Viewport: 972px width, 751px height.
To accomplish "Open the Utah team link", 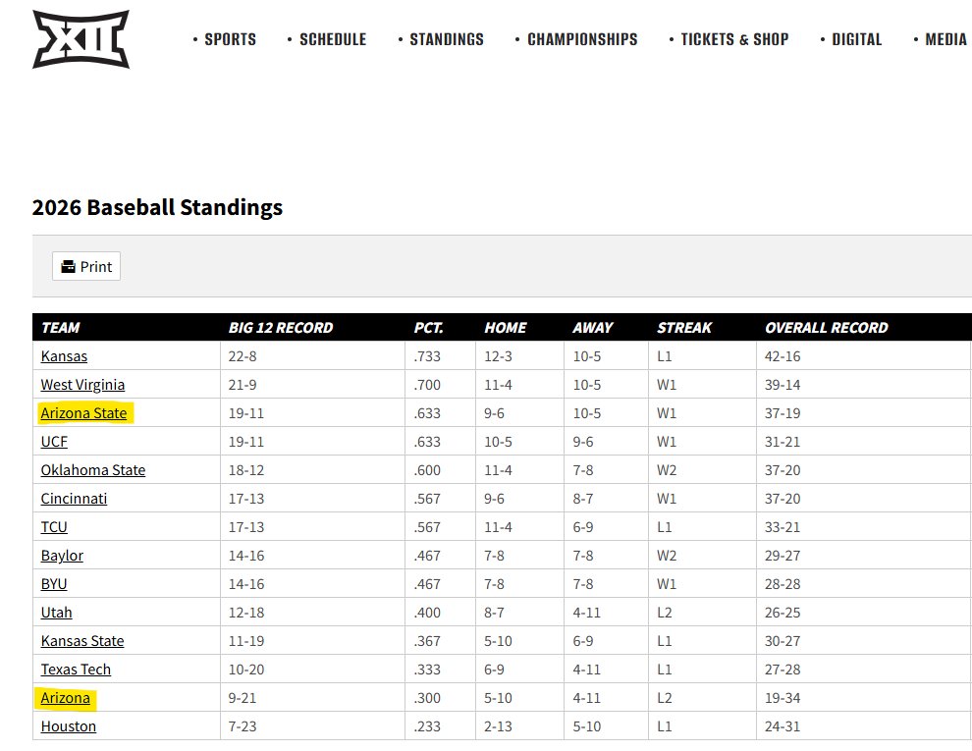I will click(x=56, y=613).
